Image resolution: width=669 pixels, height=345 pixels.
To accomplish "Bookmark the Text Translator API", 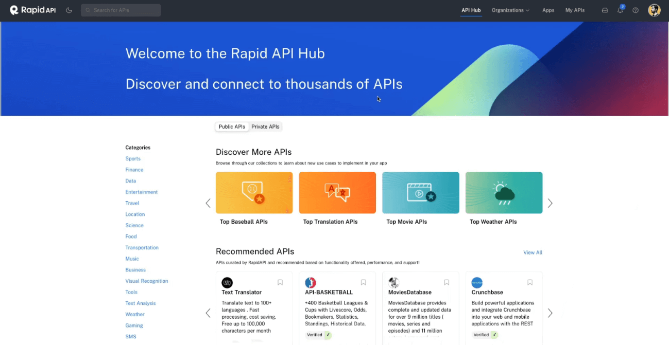I will click(280, 282).
